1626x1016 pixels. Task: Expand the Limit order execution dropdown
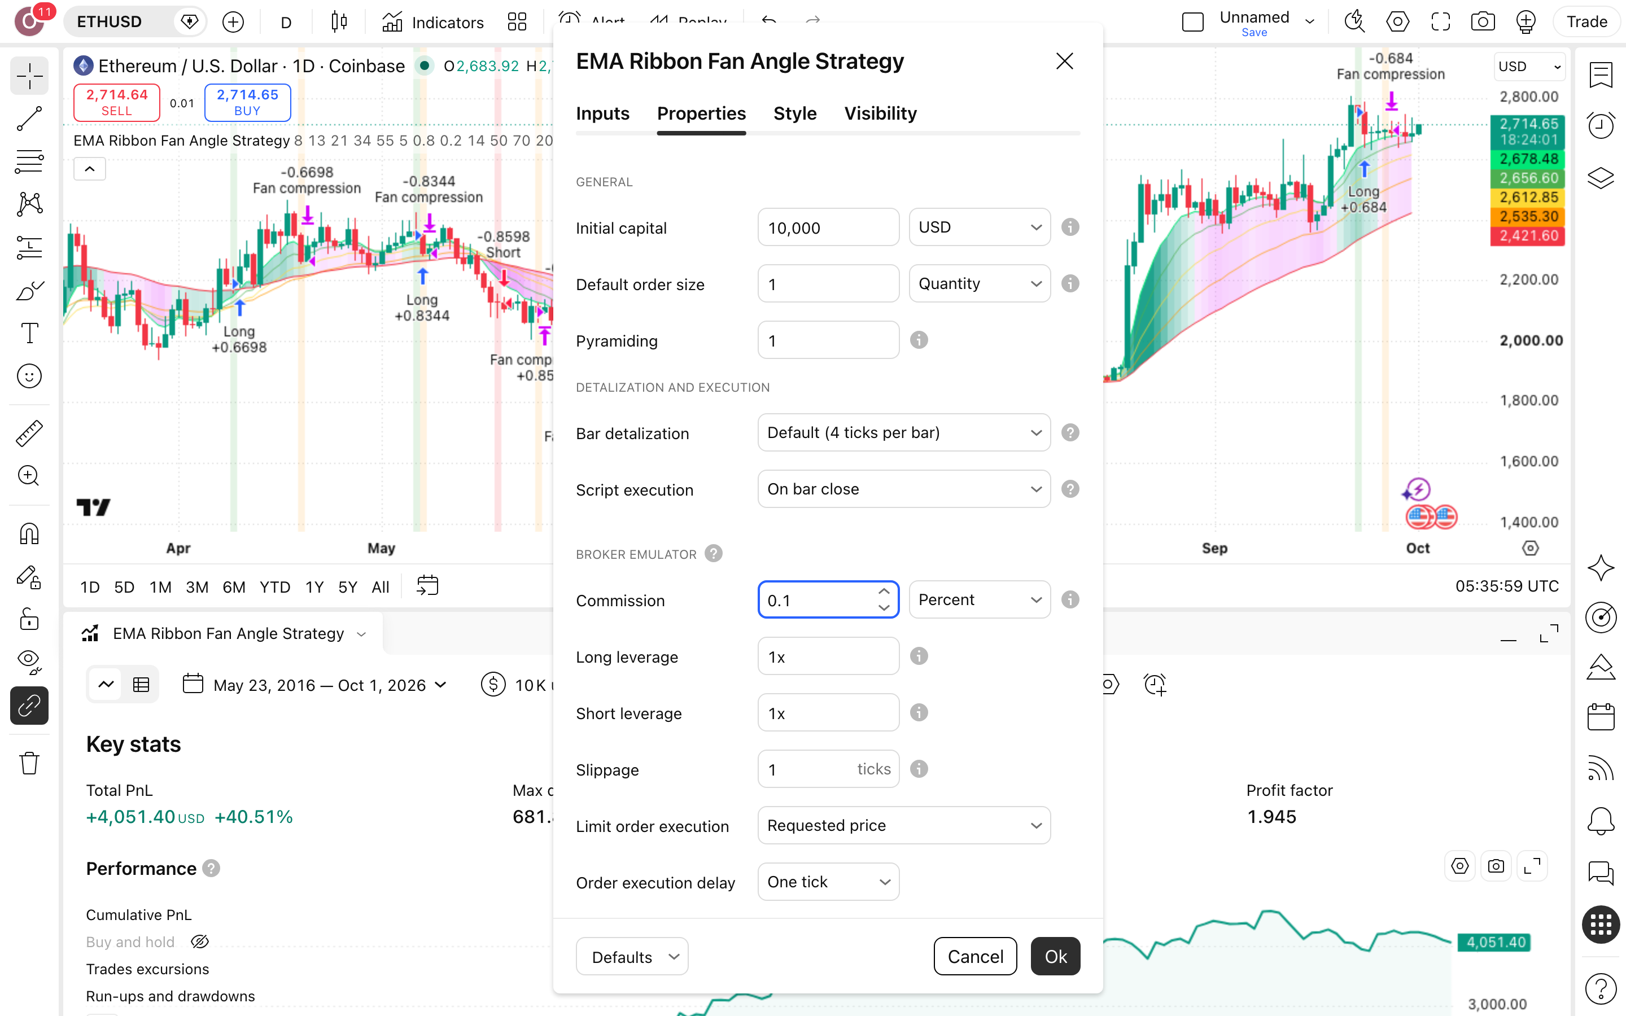[904, 825]
